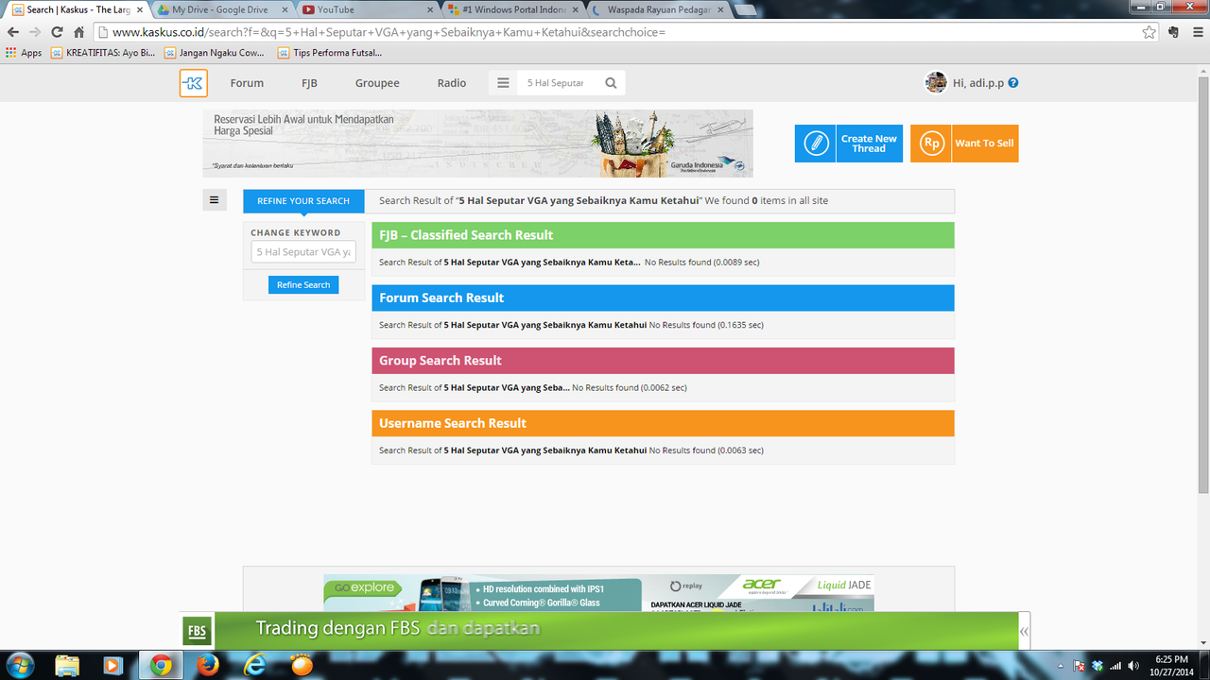Image resolution: width=1210 pixels, height=680 pixels.
Task: Open the Groupee menu item
Action: [377, 83]
